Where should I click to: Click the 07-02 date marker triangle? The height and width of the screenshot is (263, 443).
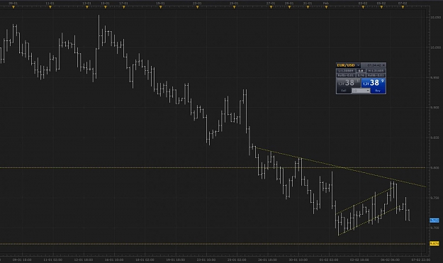[403, 7]
